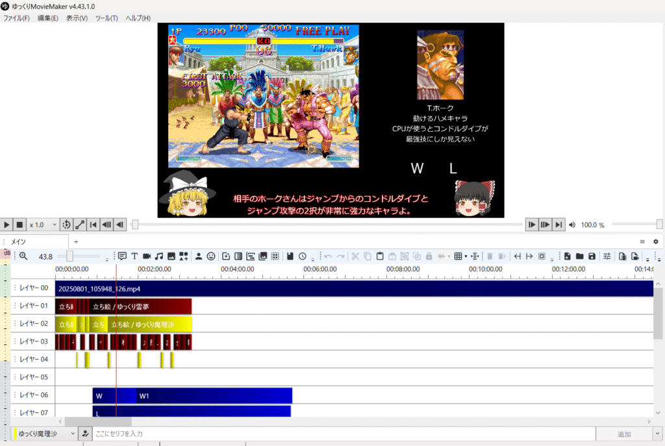Open the ツール(T) menu
This screenshot has width=665, height=446.
(x=107, y=18)
